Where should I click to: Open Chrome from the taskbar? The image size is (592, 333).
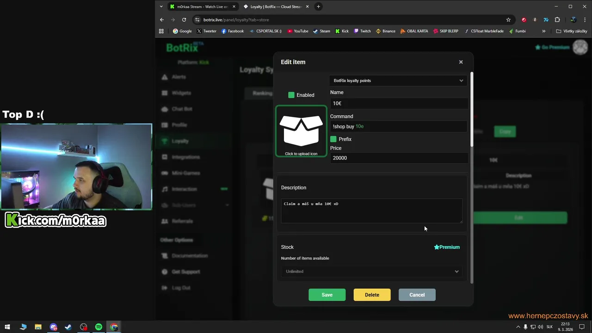[x=114, y=327]
